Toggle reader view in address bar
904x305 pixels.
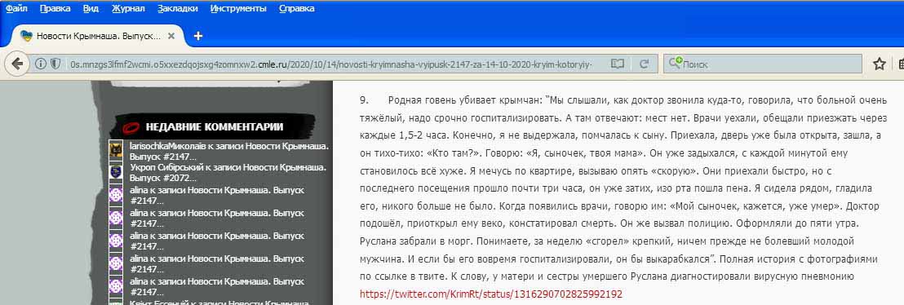(617, 64)
